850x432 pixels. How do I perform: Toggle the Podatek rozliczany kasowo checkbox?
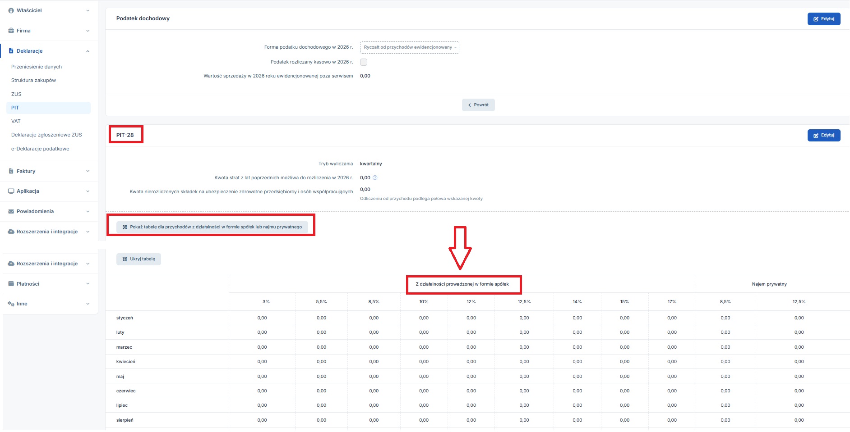[x=364, y=62]
